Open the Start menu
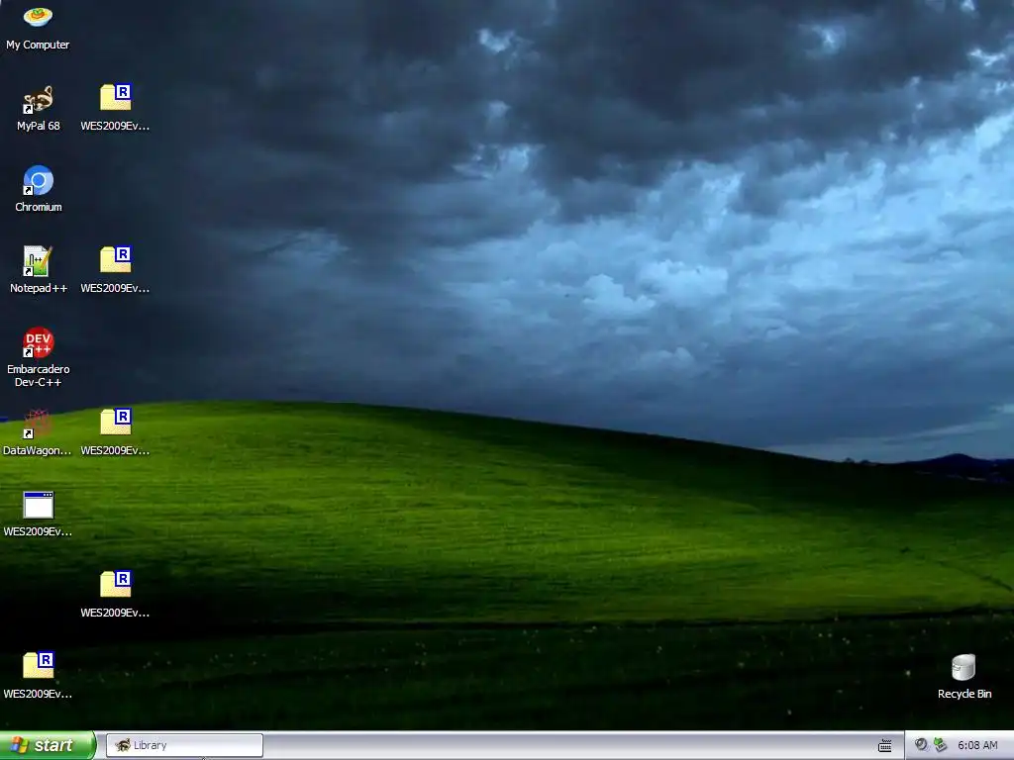This screenshot has width=1014, height=760. click(x=48, y=745)
